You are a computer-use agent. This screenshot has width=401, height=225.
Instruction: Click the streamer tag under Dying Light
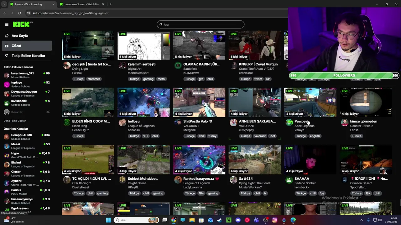94,79
